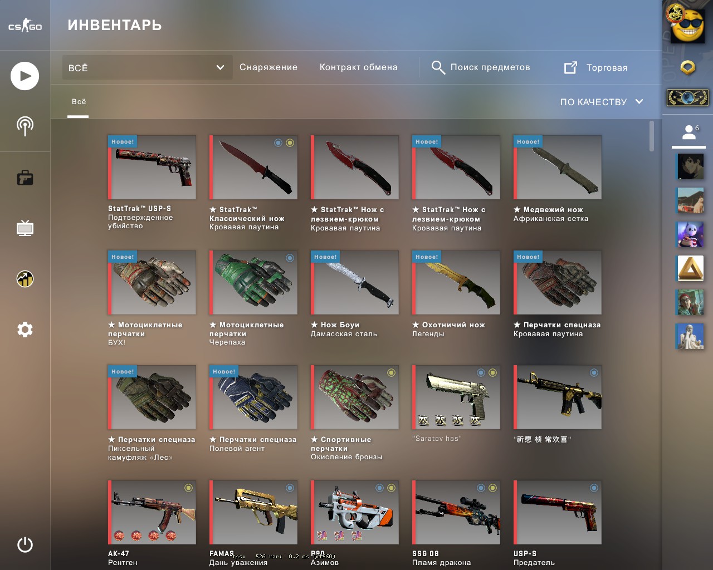Open the broadcast antenna icon in sidebar

coord(25,126)
